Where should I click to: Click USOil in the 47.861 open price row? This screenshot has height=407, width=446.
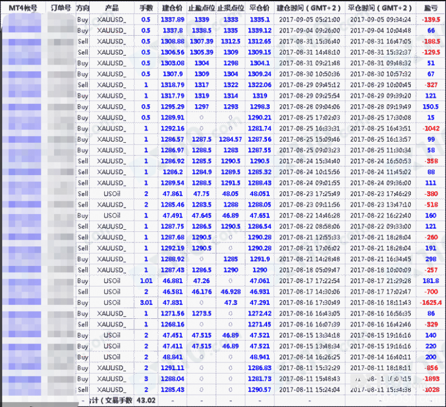(112, 194)
